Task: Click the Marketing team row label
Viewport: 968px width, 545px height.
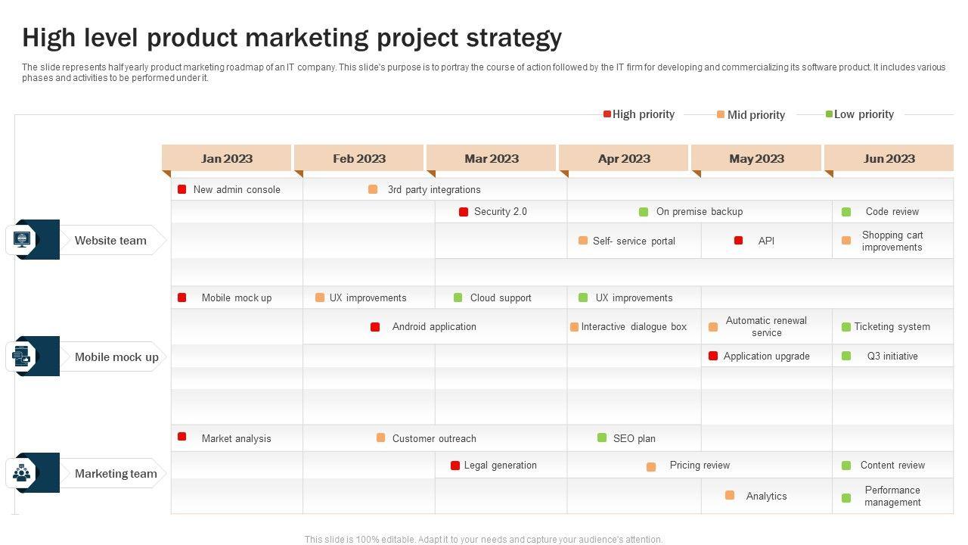Action: coord(116,474)
